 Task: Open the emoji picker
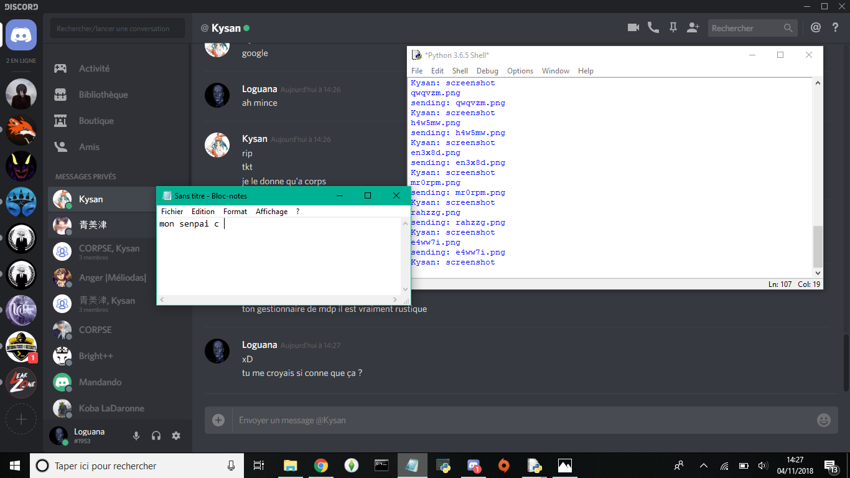pyautogui.click(x=824, y=420)
